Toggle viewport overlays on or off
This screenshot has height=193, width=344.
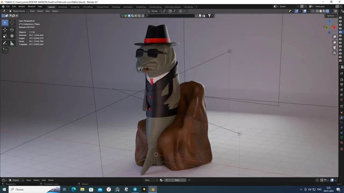305,11
